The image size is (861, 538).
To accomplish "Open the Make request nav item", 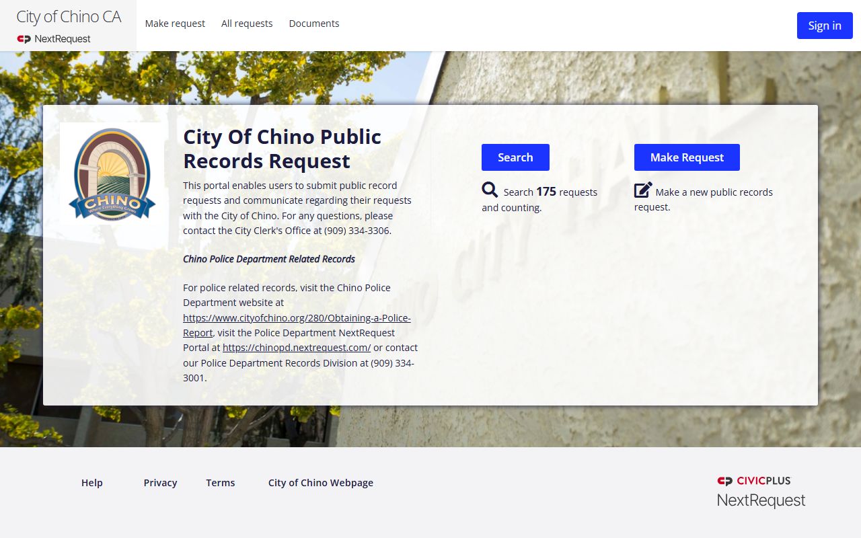I will (x=175, y=24).
